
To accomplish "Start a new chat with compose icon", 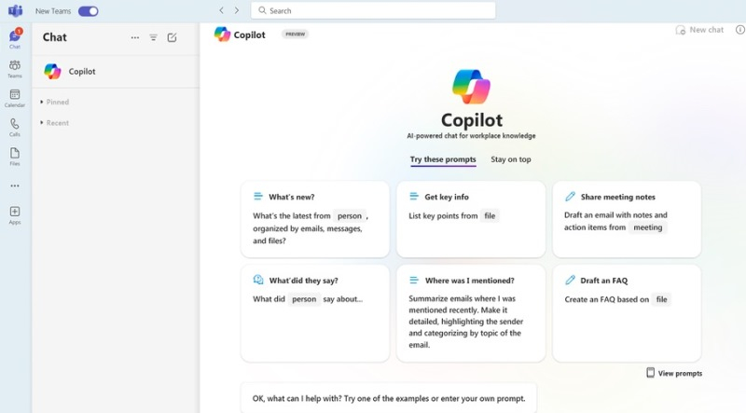I will click(x=172, y=37).
